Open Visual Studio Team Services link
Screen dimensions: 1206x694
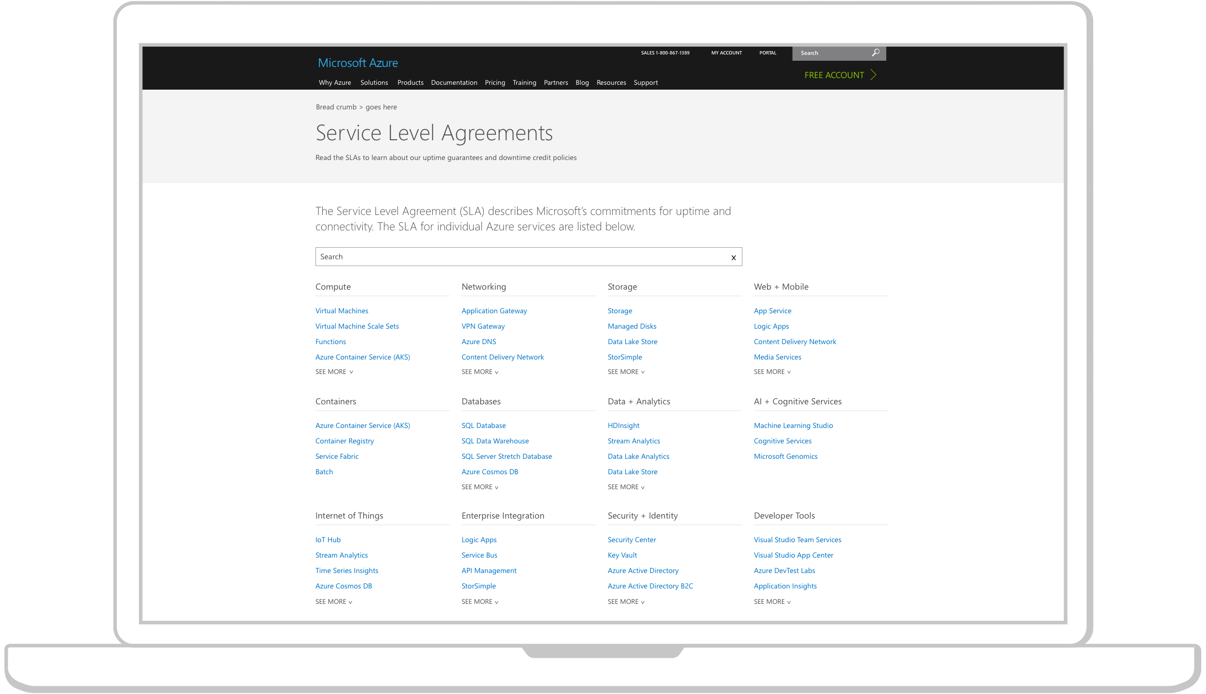pos(797,540)
